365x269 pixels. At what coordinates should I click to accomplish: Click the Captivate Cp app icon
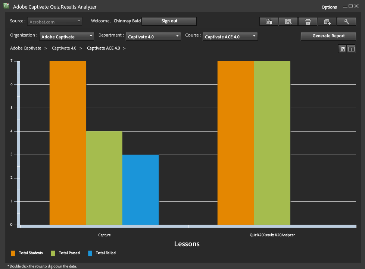(x=6, y=6)
